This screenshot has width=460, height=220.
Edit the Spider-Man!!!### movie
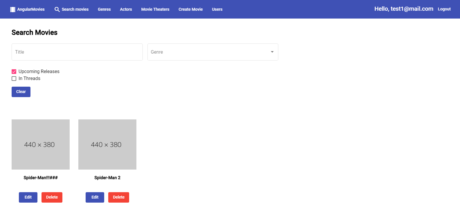click(x=28, y=197)
